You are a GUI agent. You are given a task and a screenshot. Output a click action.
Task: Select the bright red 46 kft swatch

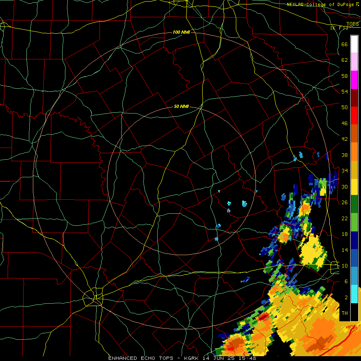point(354,116)
